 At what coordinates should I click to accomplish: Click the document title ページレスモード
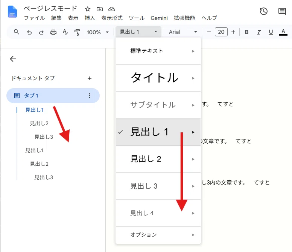click(x=50, y=9)
